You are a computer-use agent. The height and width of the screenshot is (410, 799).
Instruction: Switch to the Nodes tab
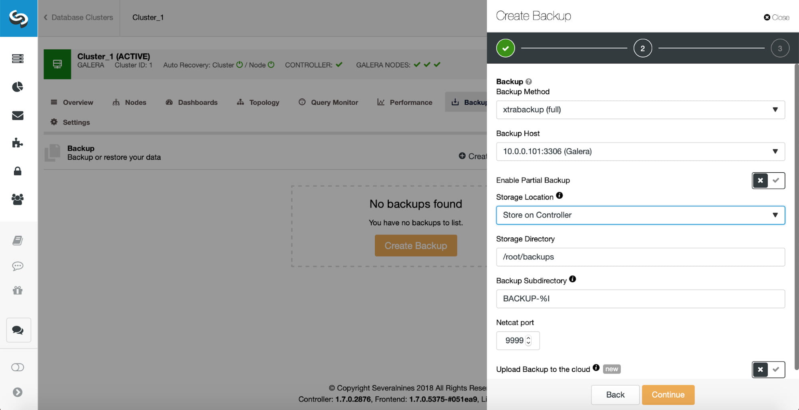pos(130,102)
